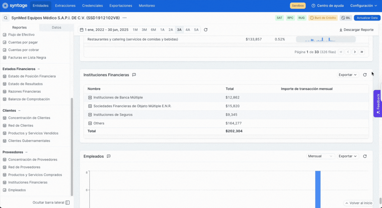Image resolution: width=382 pixels, height=208 pixels.
Task: Click the download icon of Descargar Reporte
Action: [x=341, y=30]
